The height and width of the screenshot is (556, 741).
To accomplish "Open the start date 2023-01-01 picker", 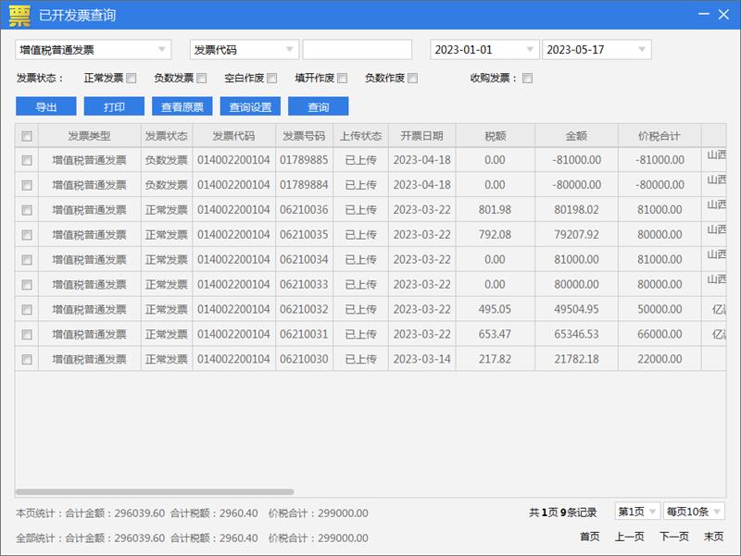I will 531,50.
